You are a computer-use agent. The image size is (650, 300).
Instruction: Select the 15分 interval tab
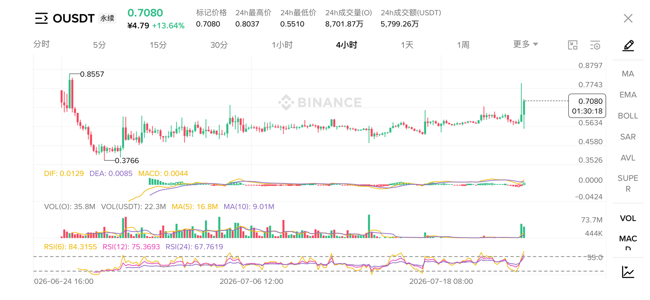tap(158, 45)
